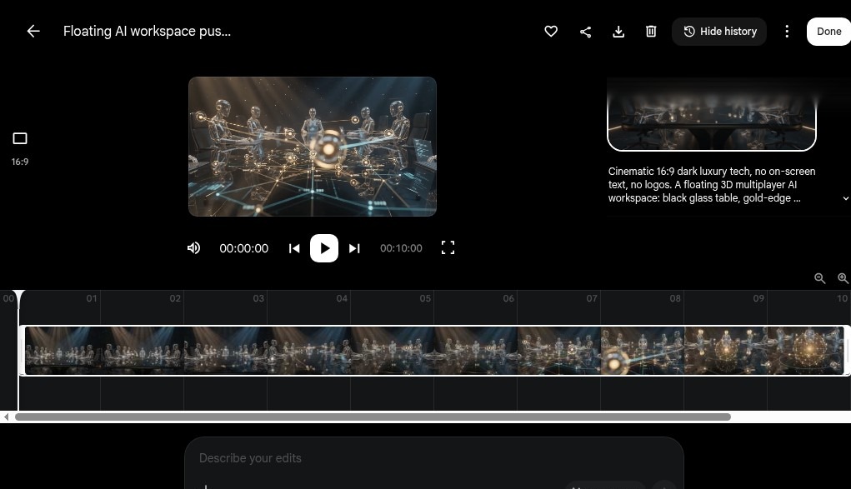The image size is (851, 489).
Task: Skip to the start with previous icon
Action: click(294, 248)
